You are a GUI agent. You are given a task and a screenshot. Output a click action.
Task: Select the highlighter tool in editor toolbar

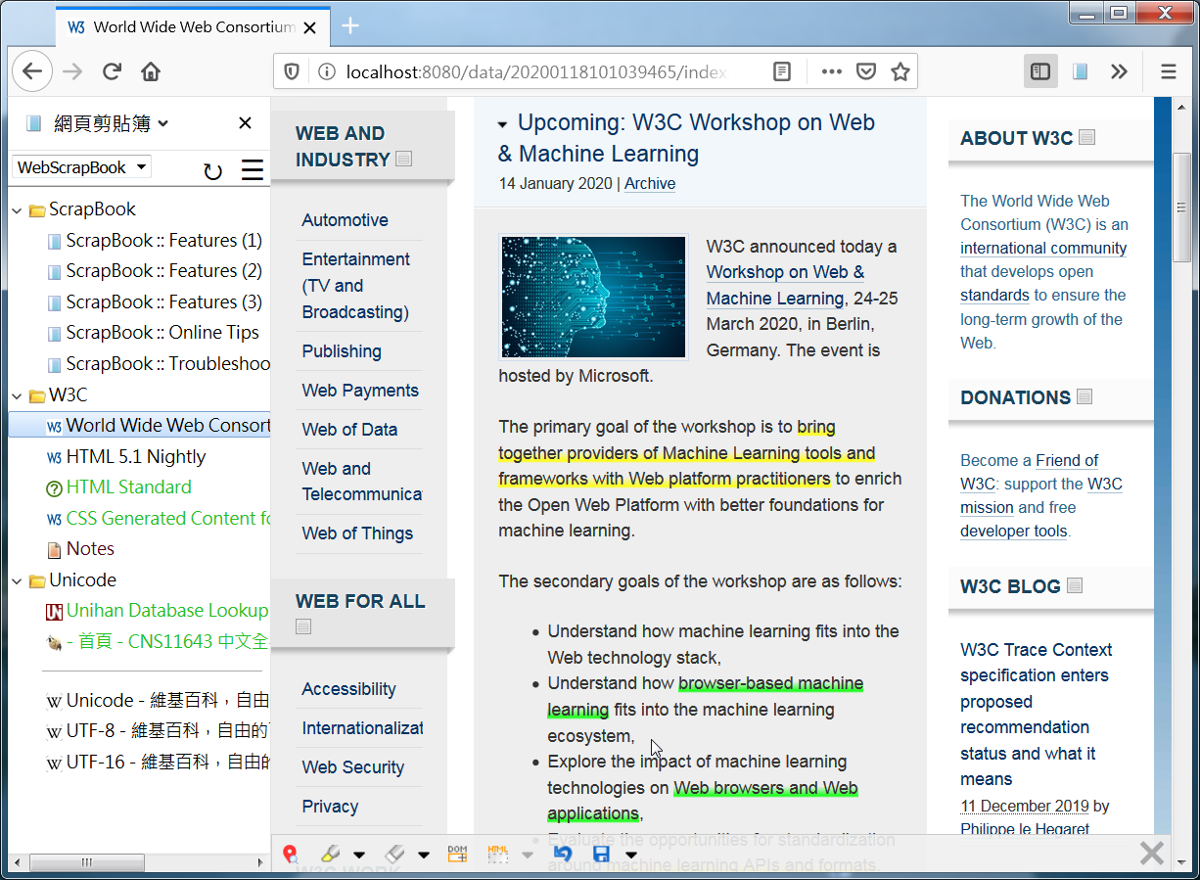tap(330, 854)
